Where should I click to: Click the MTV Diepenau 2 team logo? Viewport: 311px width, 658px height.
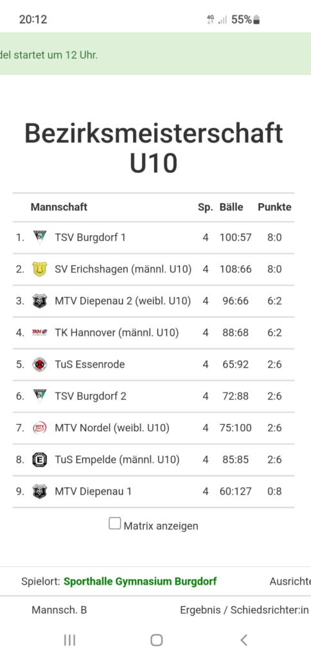coord(39,301)
